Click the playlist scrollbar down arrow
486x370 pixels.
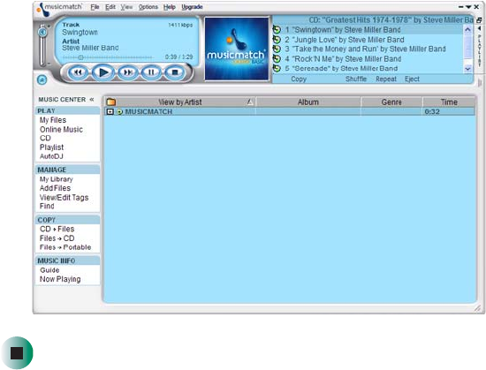[x=467, y=69]
